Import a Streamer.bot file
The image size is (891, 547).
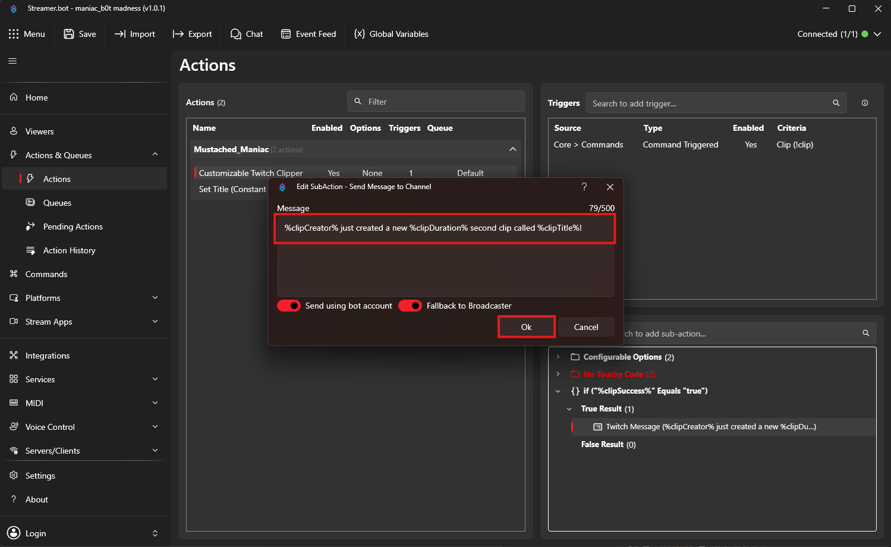[135, 34]
